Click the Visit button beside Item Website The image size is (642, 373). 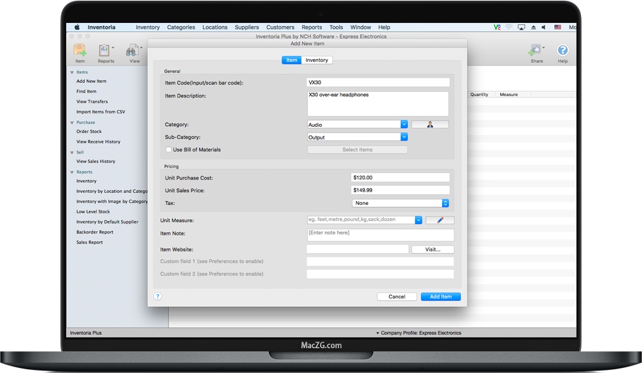[432, 249]
